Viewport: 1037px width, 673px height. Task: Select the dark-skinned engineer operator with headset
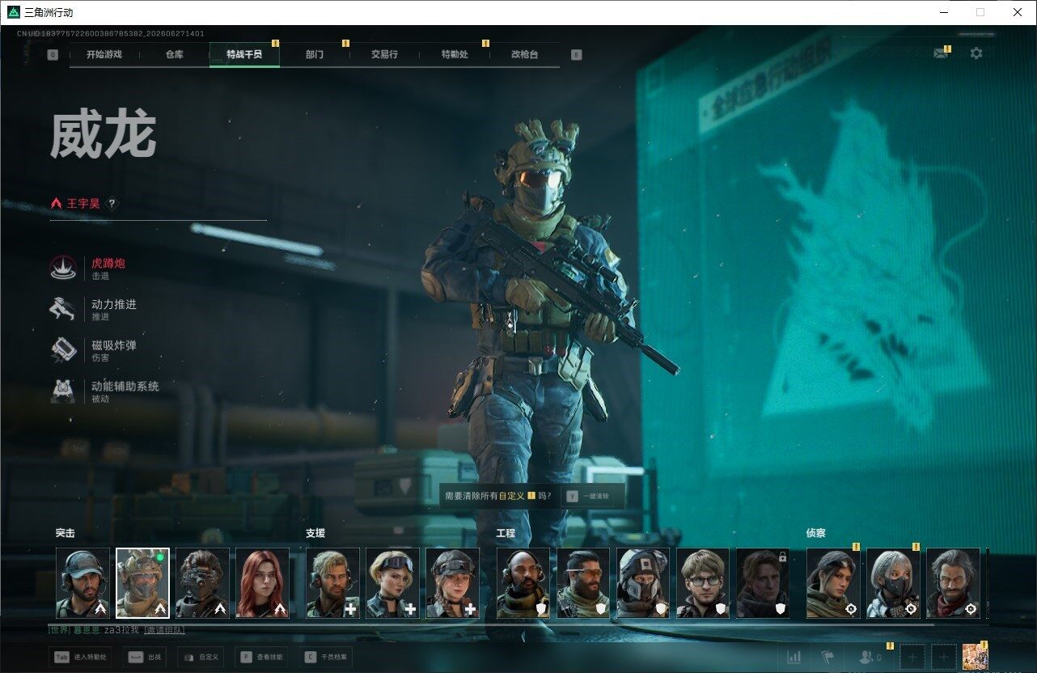523,583
